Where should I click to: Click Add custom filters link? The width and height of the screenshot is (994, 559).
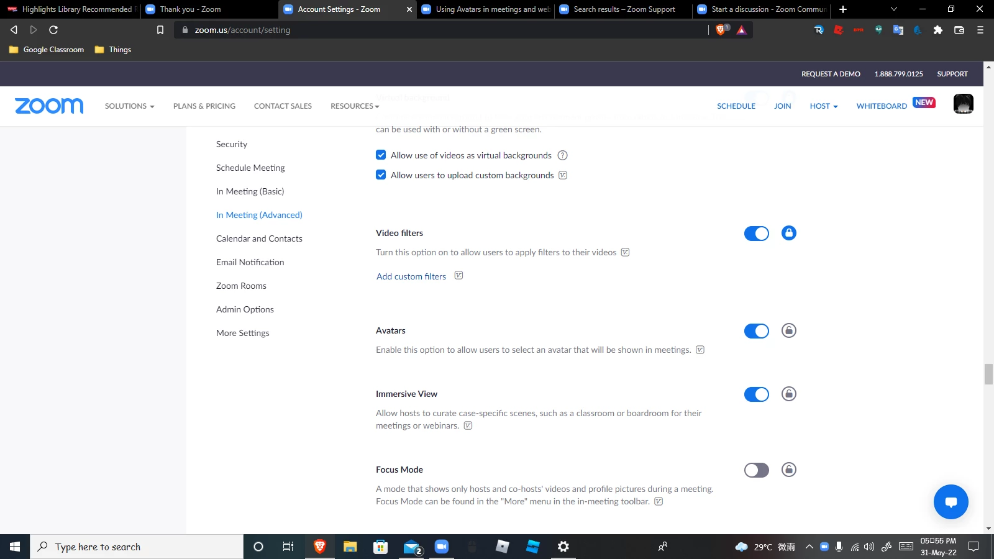[x=411, y=276]
